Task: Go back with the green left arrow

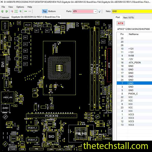Action: coord(26,11)
